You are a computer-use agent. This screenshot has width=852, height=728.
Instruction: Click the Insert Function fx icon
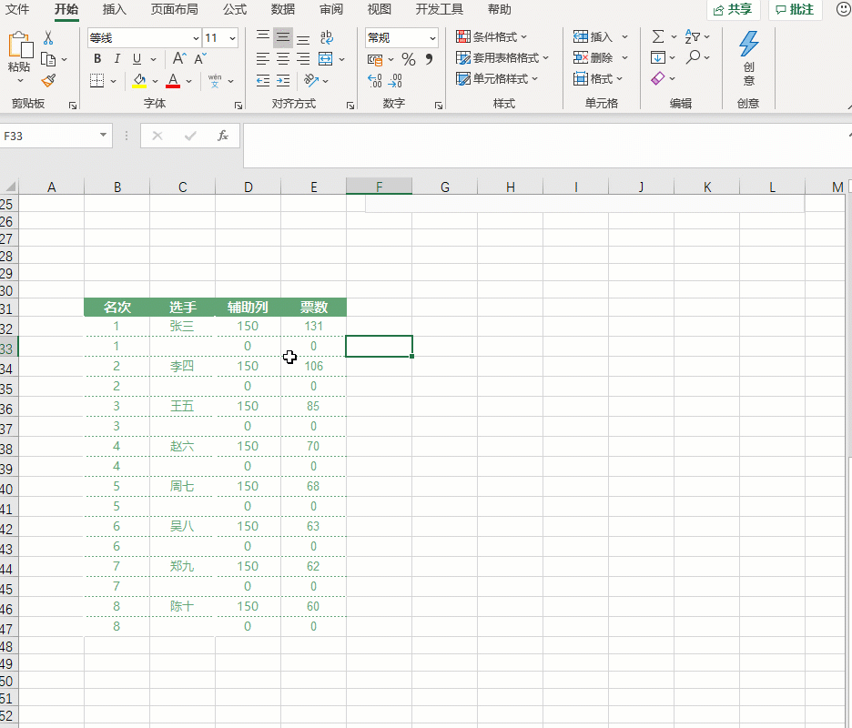(x=223, y=136)
